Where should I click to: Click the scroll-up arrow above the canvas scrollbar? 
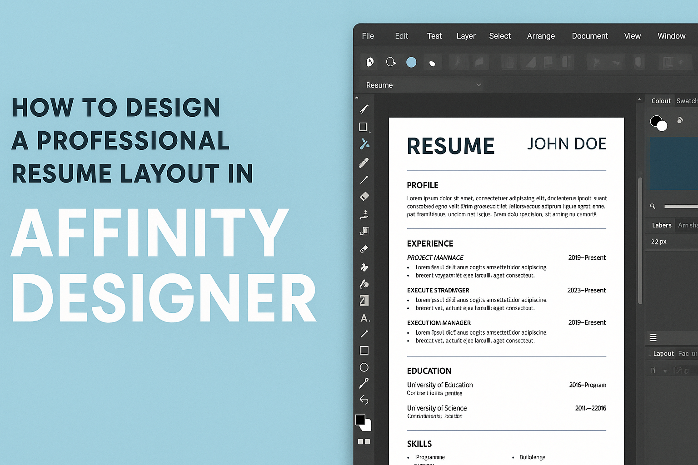pyautogui.click(x=639, y=99)
